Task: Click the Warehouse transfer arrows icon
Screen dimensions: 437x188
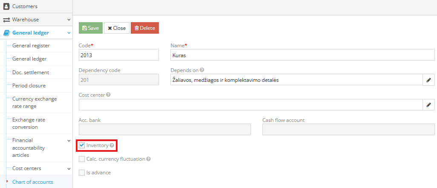Action: (6, 20)
